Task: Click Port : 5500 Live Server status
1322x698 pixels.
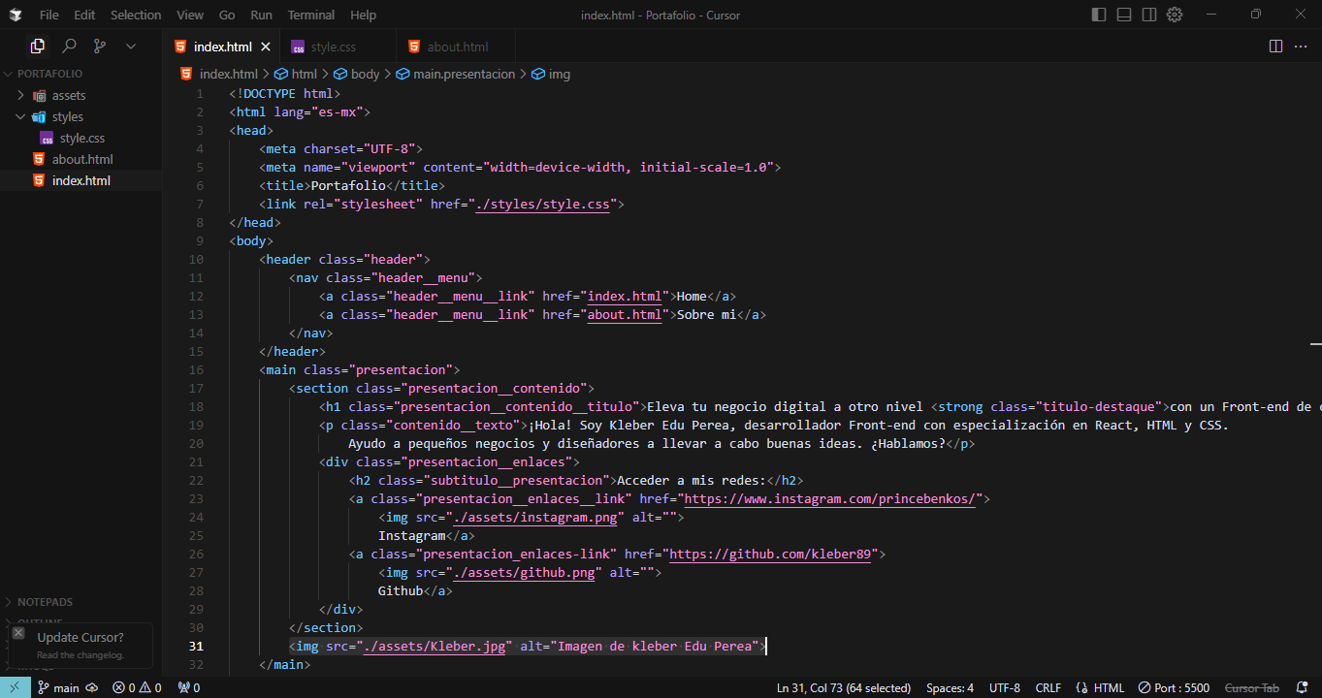Action: click(x=1174, y=687)
